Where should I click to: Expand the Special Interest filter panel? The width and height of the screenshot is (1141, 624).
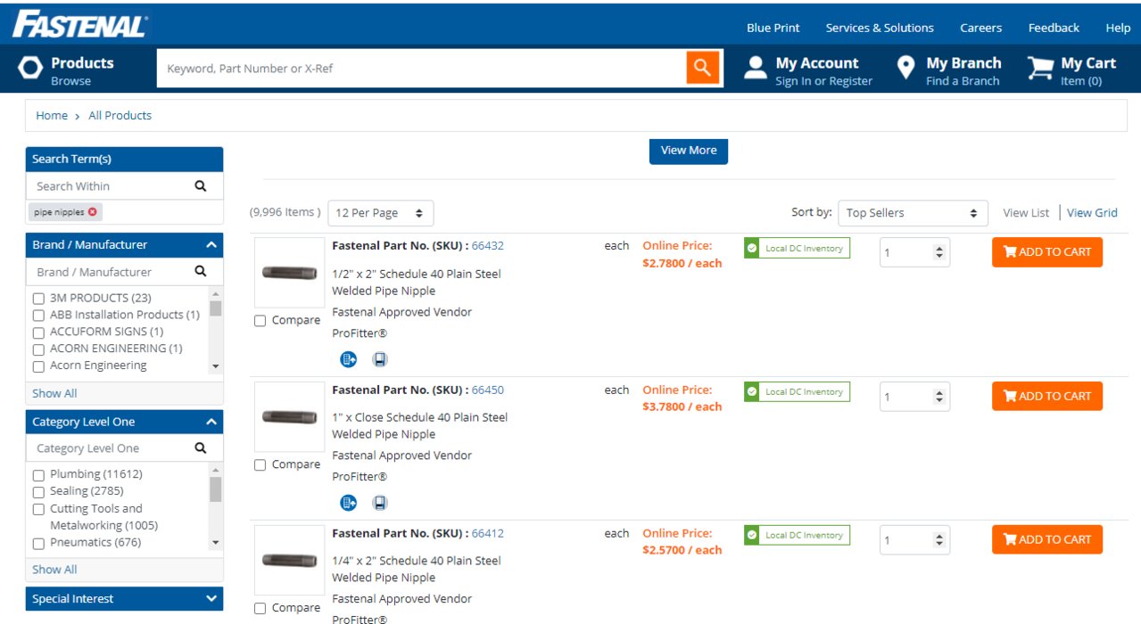pos(211,599)
